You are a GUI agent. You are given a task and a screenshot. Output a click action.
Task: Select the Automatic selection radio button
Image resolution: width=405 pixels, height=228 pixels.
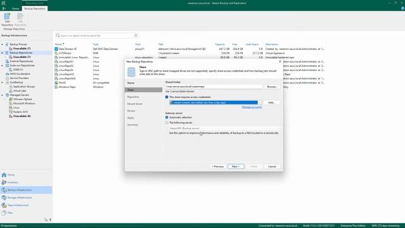(x=167, y=117)
